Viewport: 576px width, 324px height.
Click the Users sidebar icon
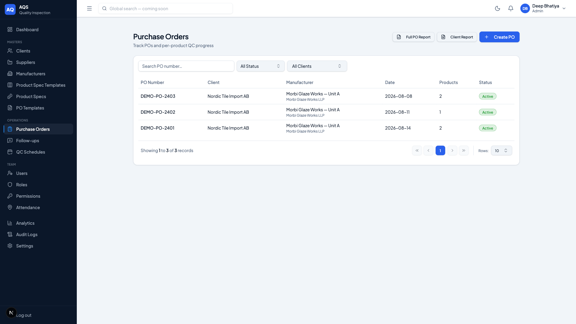click(10, 173)
